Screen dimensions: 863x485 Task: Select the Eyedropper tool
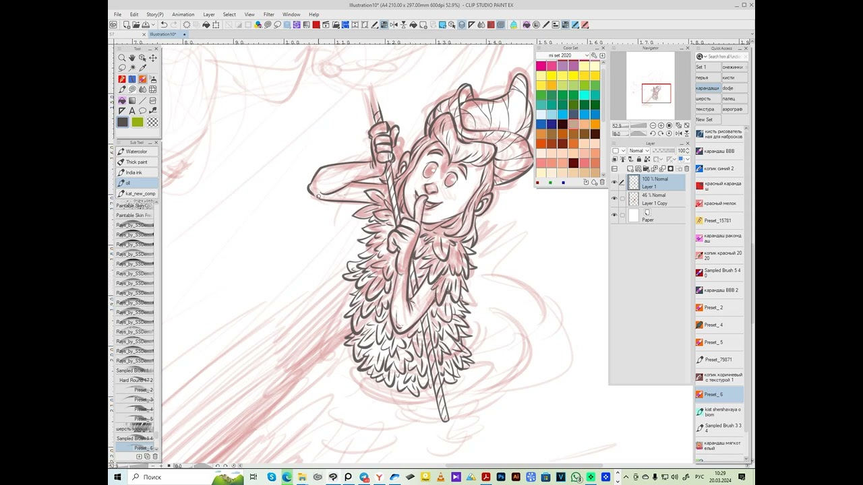click(143, 68)
